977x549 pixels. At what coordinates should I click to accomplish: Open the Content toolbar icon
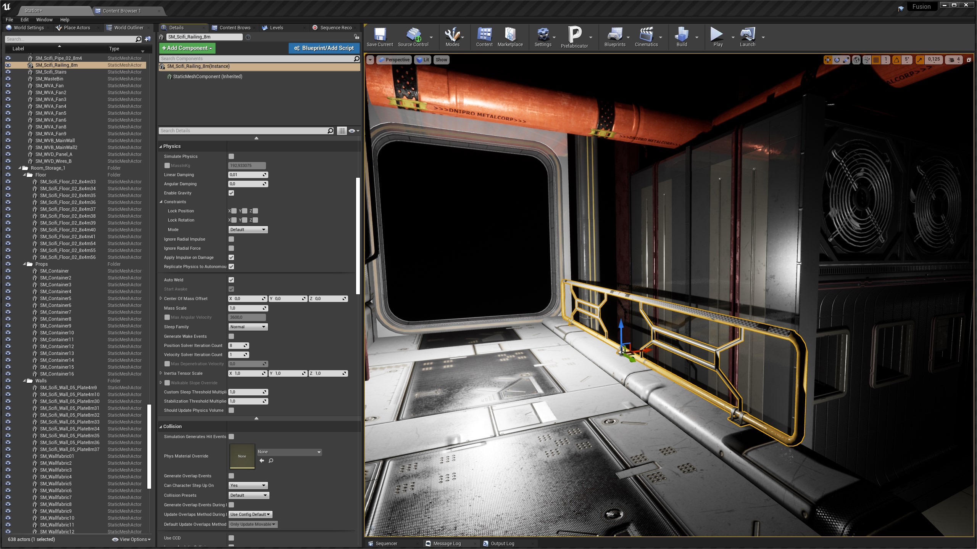tap(484, 37)
